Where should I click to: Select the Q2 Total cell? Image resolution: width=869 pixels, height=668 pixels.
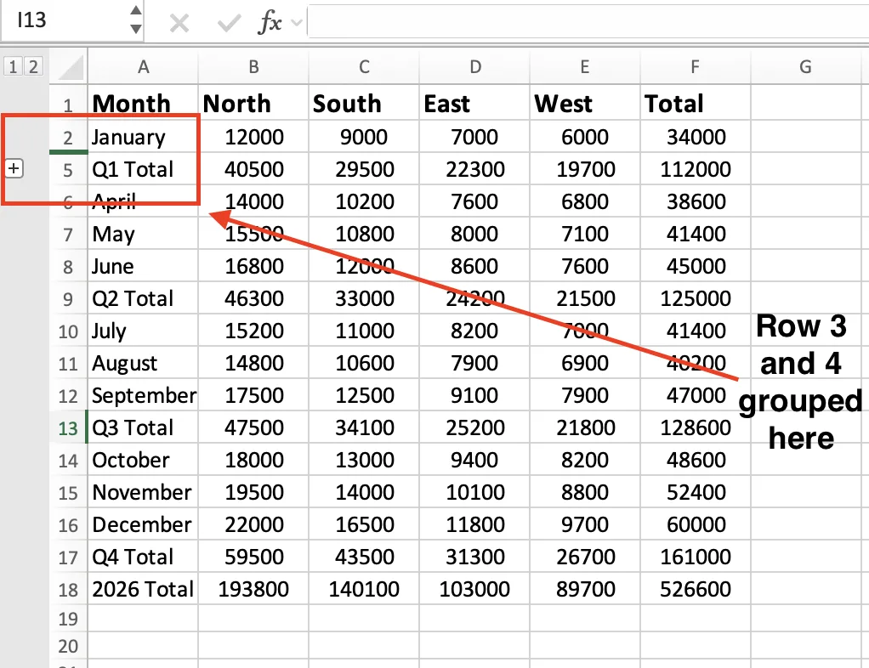(x=143, y=298)
